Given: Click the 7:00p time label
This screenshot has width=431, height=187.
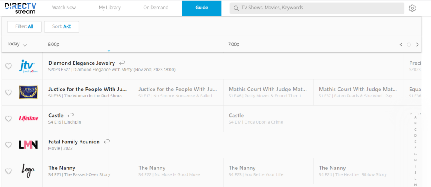Looking at the screenshot, I should tap(234, 45).
